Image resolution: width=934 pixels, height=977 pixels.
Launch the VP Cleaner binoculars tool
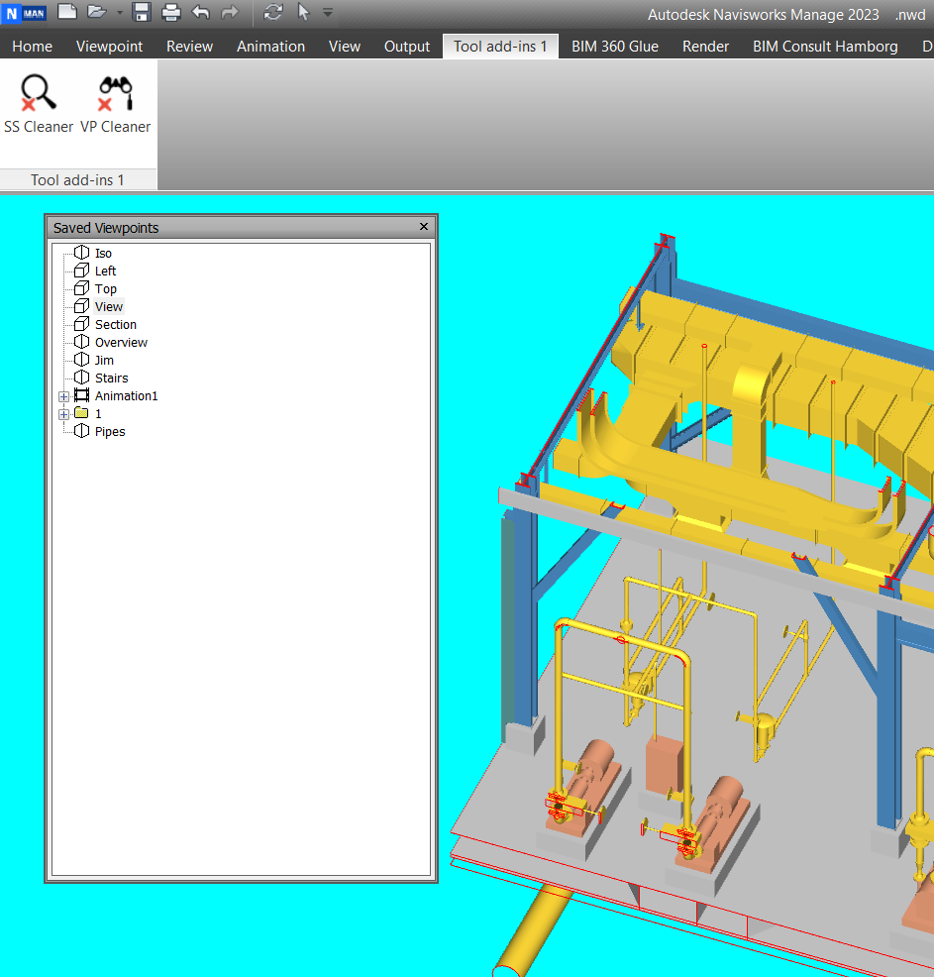pyautogui.click(x=115, y=103)
